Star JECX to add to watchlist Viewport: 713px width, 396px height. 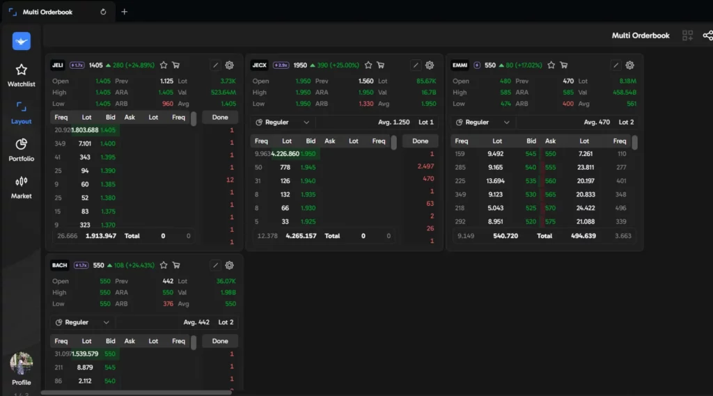(368, 65)
